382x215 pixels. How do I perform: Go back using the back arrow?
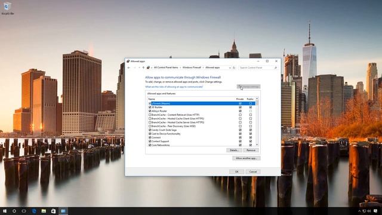tap(129, 67)
